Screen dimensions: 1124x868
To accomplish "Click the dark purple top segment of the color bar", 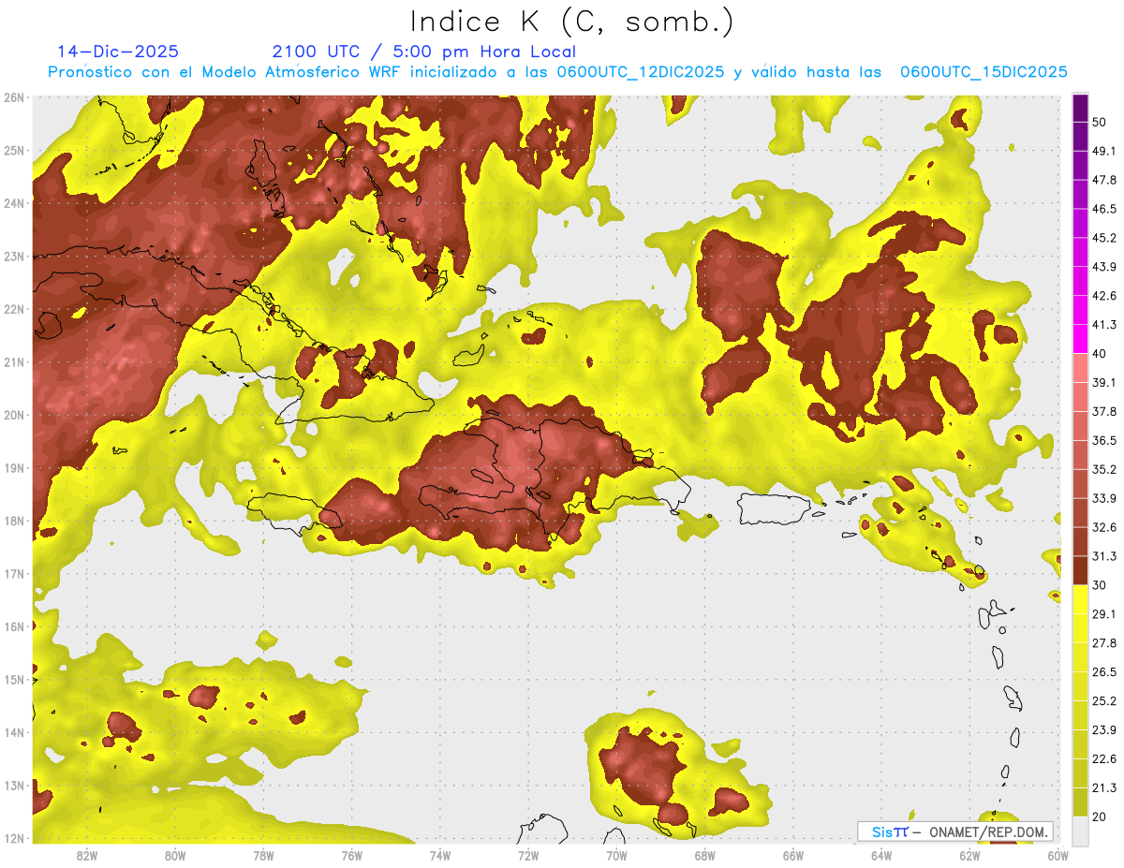I will tap(1080, 110).
